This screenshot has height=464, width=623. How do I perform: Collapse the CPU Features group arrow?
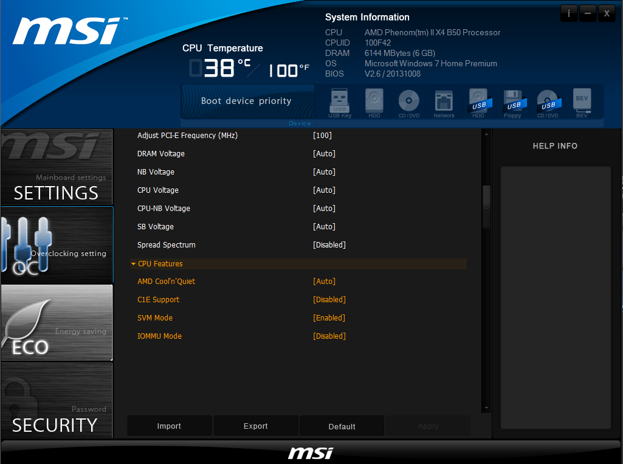[x=134, y=263]
